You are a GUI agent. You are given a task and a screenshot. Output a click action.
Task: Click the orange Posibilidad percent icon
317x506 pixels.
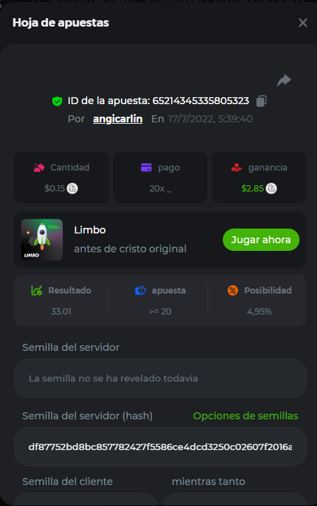click(x=233, y=291)
